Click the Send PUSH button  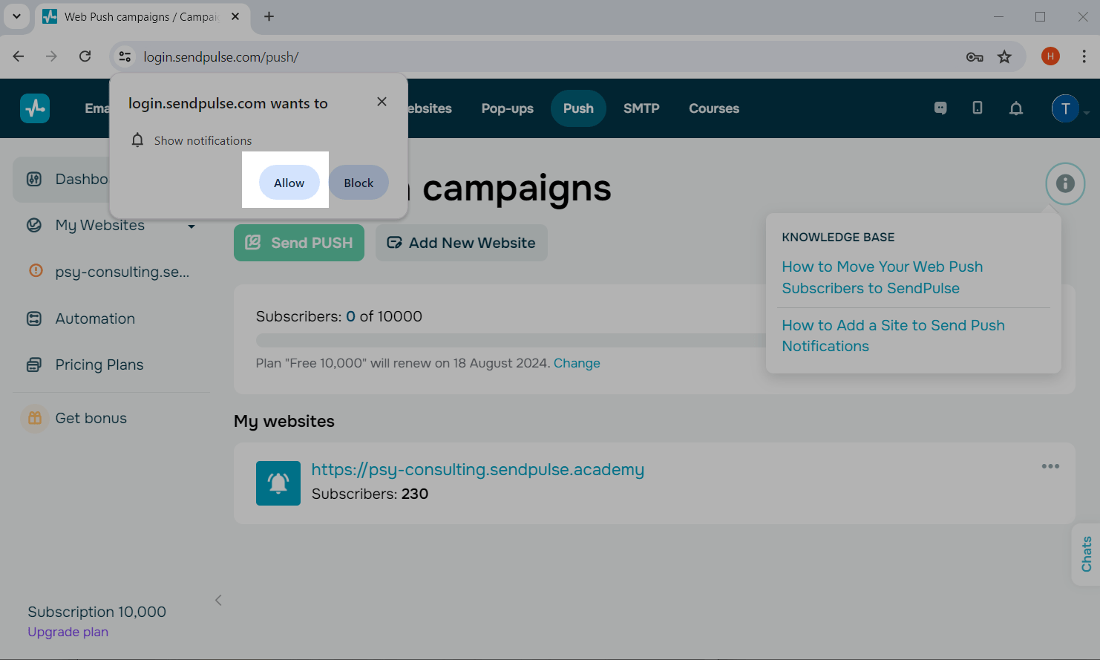pos(299,243)
